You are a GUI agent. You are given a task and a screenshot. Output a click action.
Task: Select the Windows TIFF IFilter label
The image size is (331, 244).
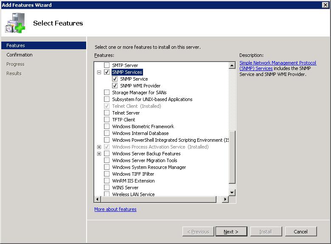click(x=133, y=174)
